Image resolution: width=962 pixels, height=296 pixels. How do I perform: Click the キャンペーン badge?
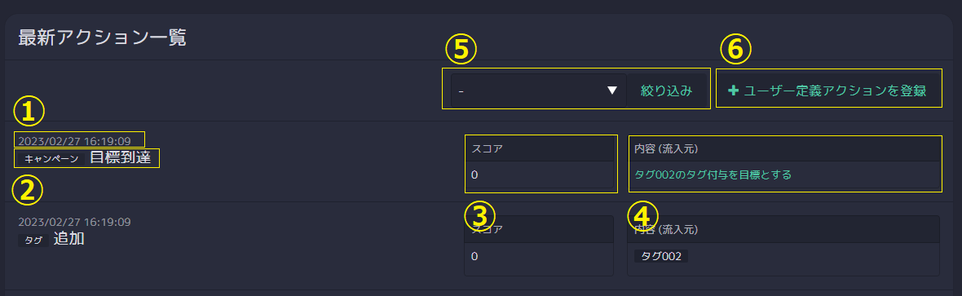(x=51, y=158)
